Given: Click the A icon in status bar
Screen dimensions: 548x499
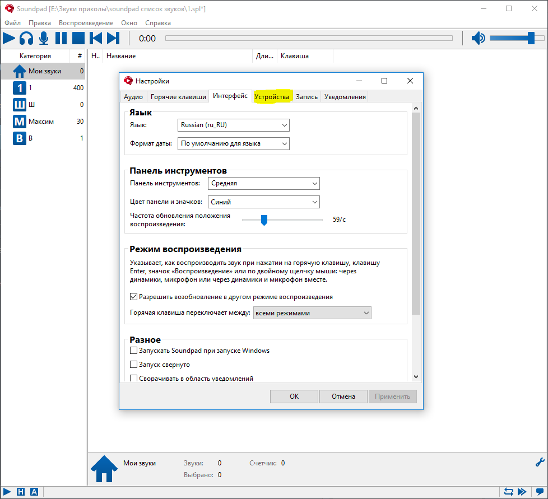Looking at the screenshot, I should (34, 492).
